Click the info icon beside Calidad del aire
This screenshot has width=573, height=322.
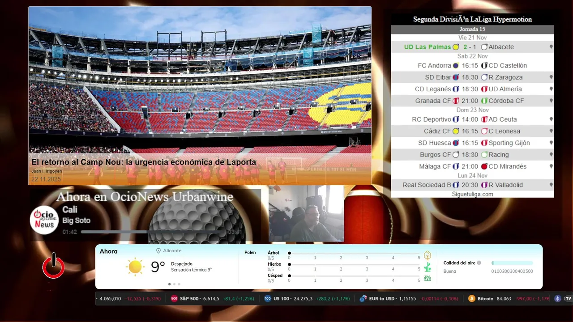click(x=479, y=263)
